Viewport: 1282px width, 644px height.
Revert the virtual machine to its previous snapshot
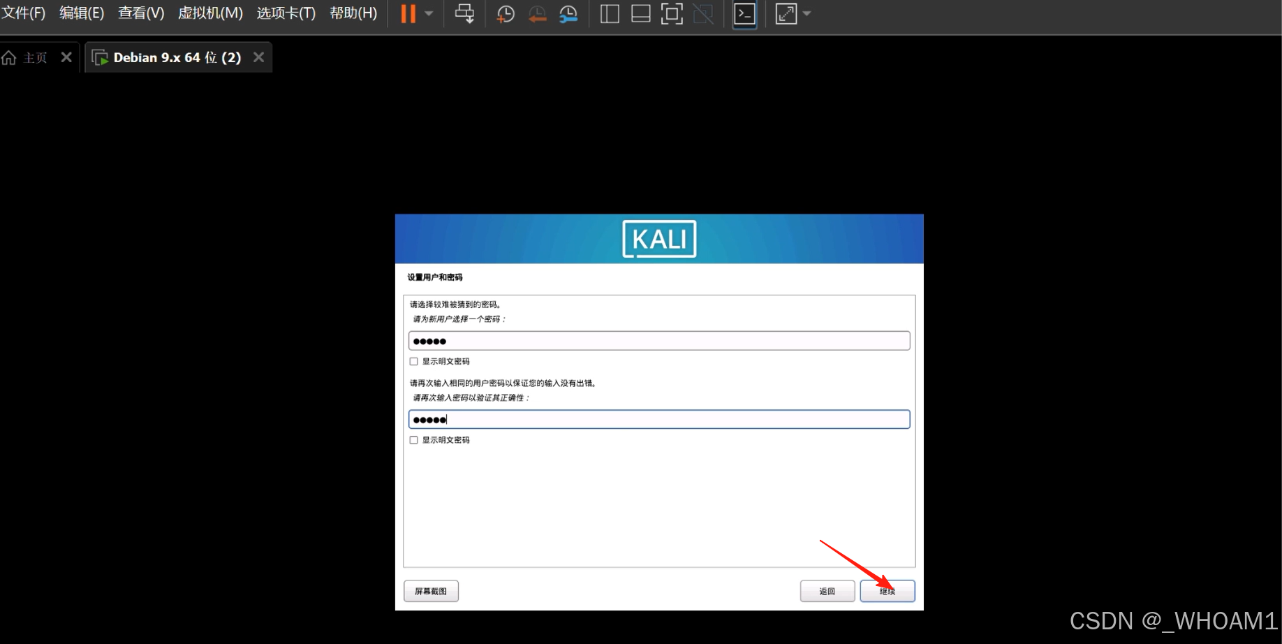coord(537,14)
